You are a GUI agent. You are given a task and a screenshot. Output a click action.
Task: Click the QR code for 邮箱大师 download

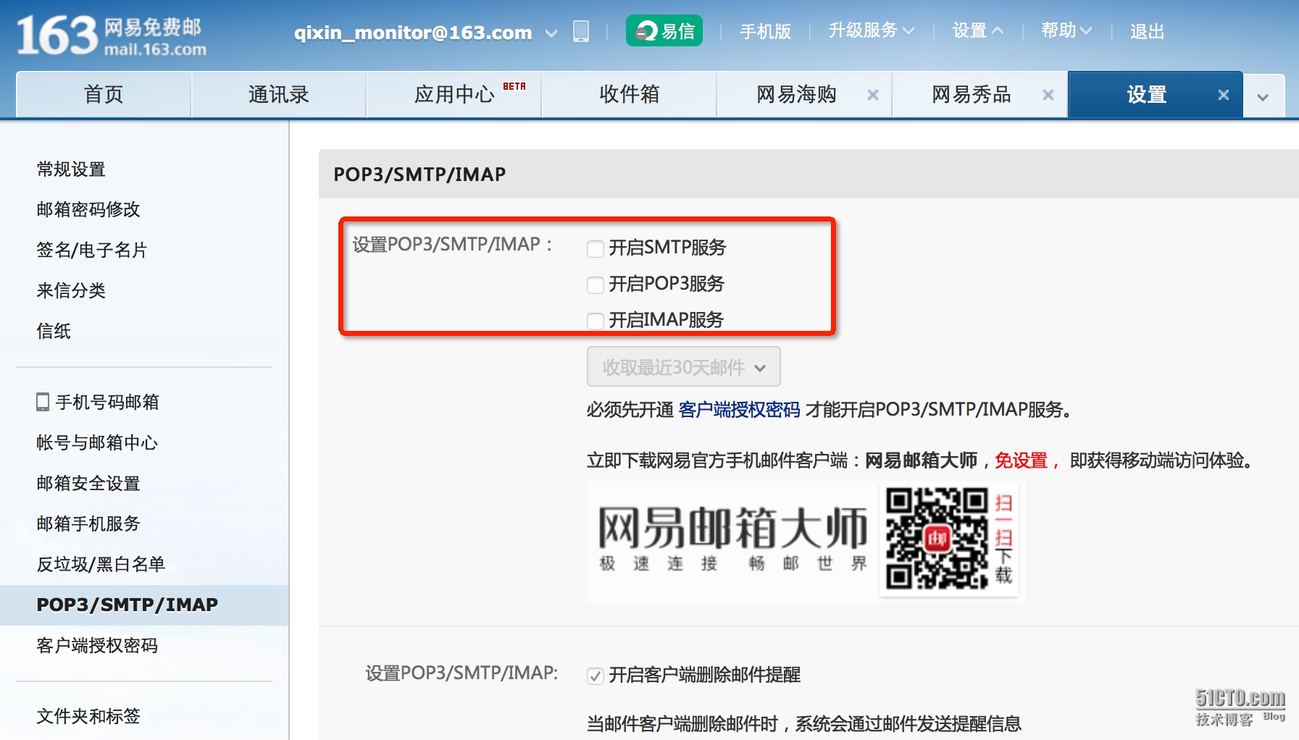tap(937, 539)
